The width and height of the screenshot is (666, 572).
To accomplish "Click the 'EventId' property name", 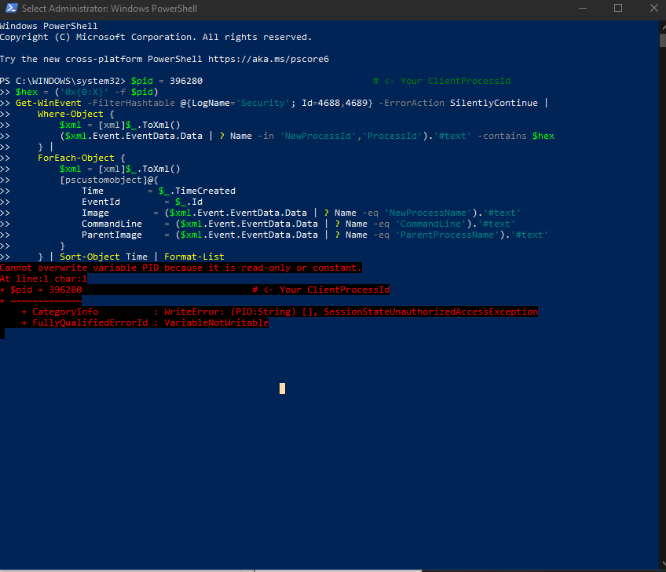I will (x=101, y=202).
